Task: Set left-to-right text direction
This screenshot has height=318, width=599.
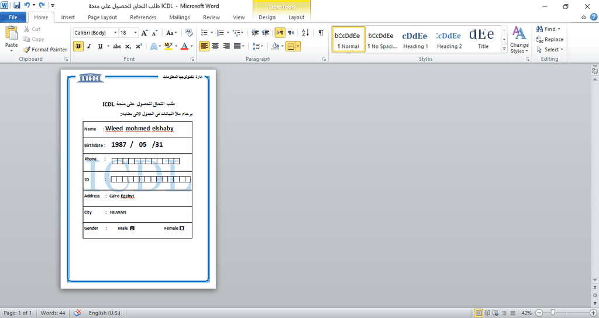Action: (x=280, y=33)
